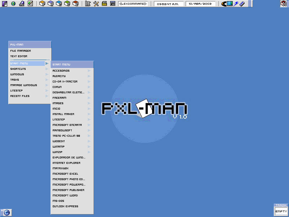This screenshot has width=289, height=217.
Task: Click the cyan film-strip tray icon
Action: 230,4
